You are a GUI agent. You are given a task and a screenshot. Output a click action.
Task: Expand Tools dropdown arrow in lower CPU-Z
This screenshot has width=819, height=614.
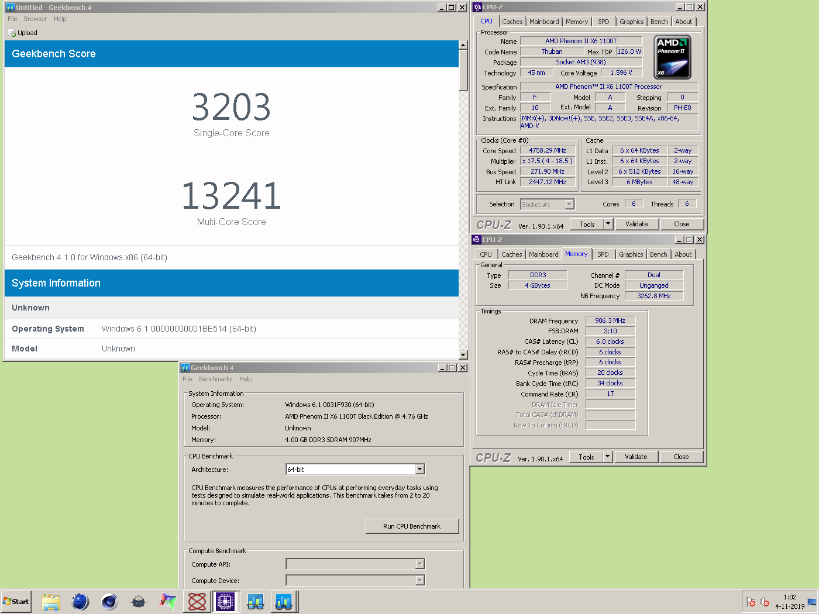point(607,457)
